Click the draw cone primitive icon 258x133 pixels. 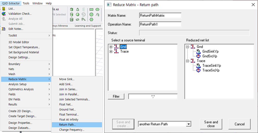tap(78, 10)
